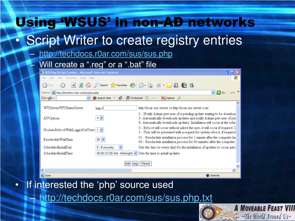Click the reg button
Screen dimensions: 295x221
135,163
